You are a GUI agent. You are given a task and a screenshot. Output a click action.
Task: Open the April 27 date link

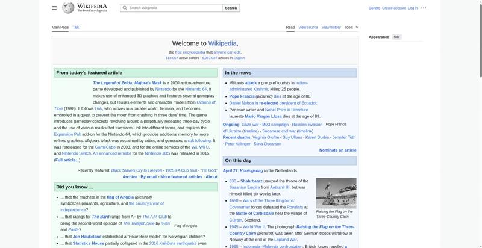point(231,170)
